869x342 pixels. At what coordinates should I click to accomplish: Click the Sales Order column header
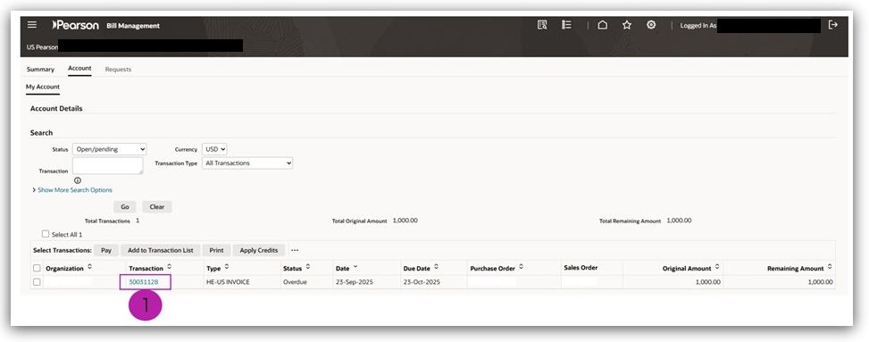point(581,267)
